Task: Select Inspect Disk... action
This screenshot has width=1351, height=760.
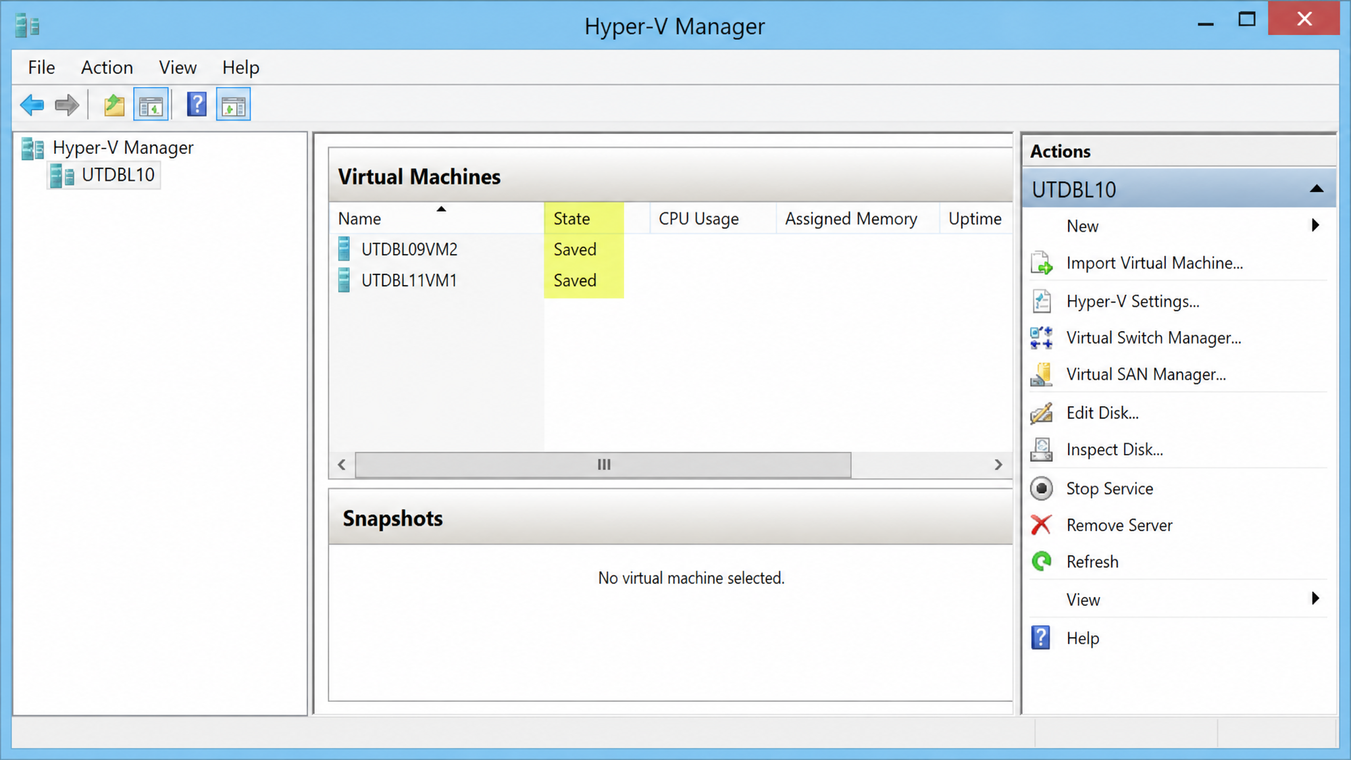Action: pyautogui.click(x=1115, y=449)
